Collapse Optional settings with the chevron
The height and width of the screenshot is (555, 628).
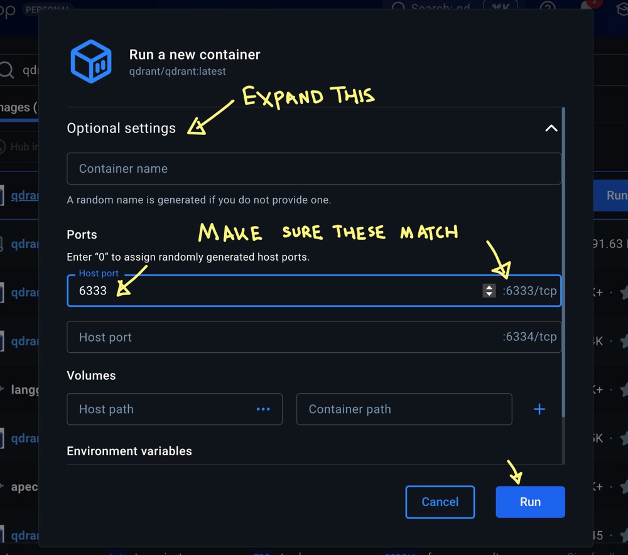(x=551, y=128)
